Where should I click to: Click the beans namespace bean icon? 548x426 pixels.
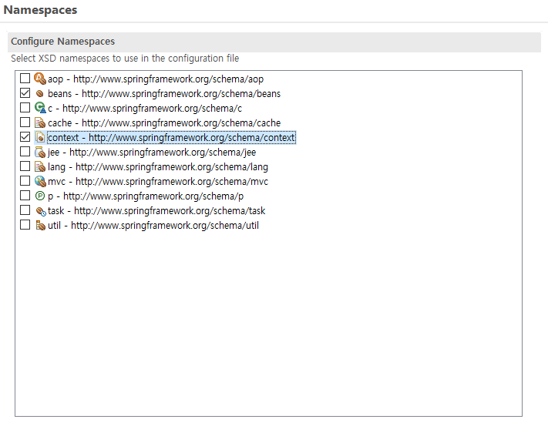click(40, 93)
